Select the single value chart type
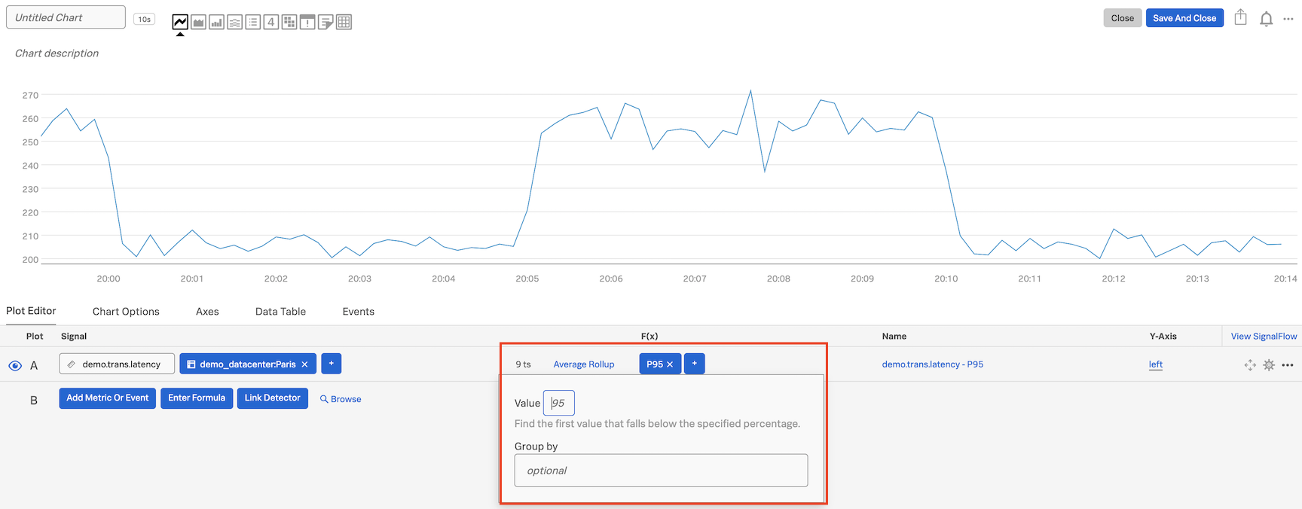The height and width of the screenshot is (509, 1302). tap(271, 23)
